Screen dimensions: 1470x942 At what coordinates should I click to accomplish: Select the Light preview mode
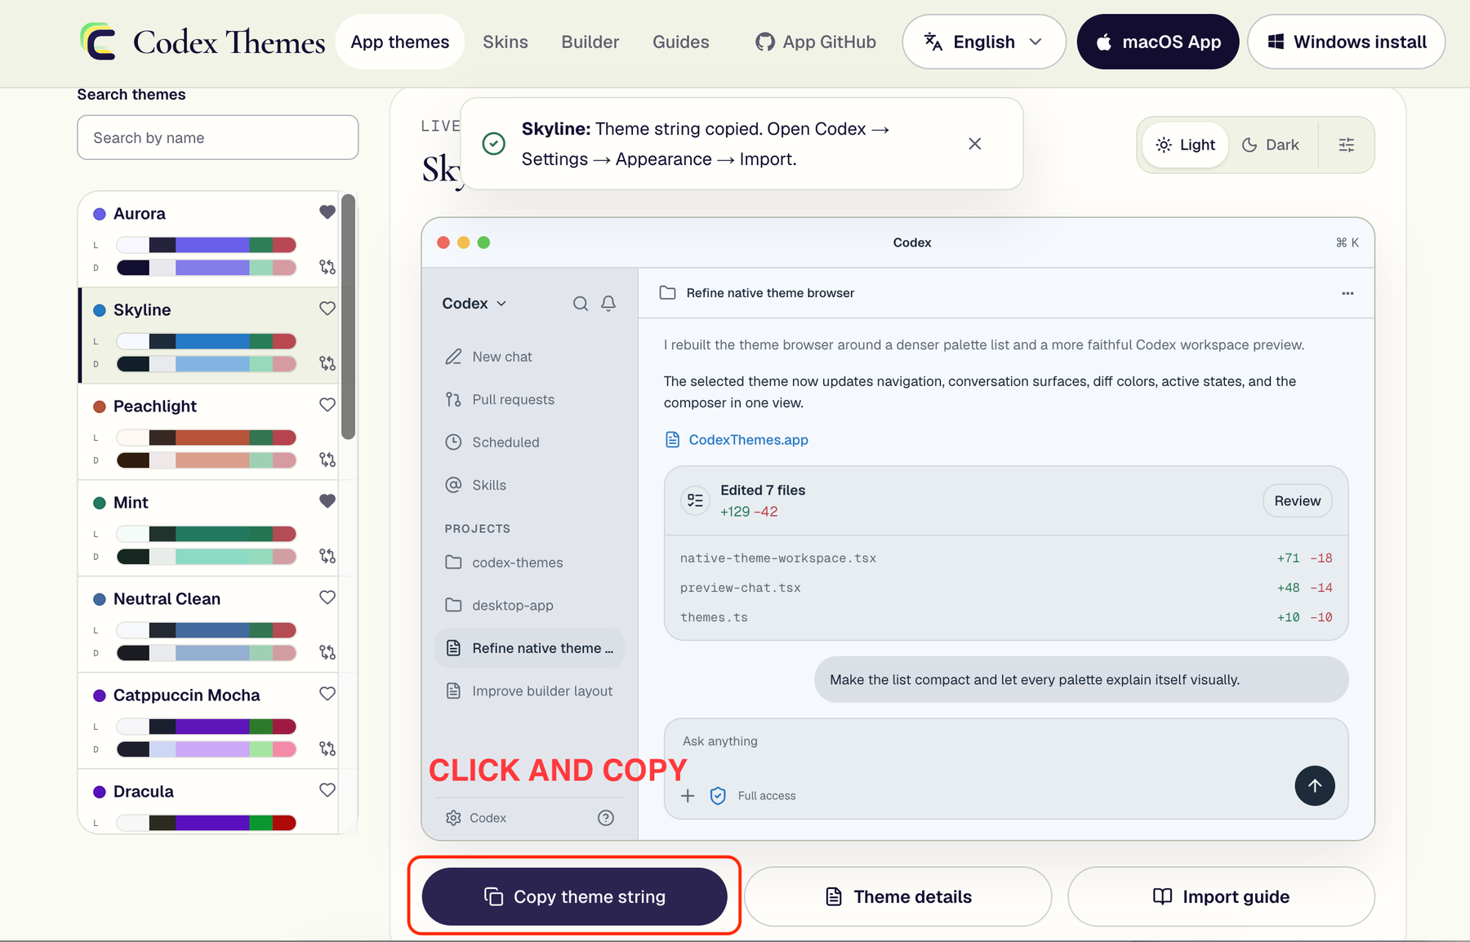pos(1185,144)
